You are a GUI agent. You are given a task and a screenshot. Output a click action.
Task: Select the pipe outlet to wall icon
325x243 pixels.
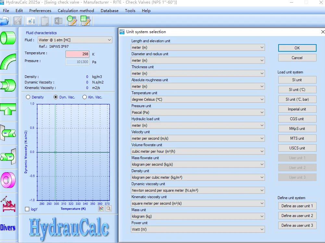(x=8, y=157)
